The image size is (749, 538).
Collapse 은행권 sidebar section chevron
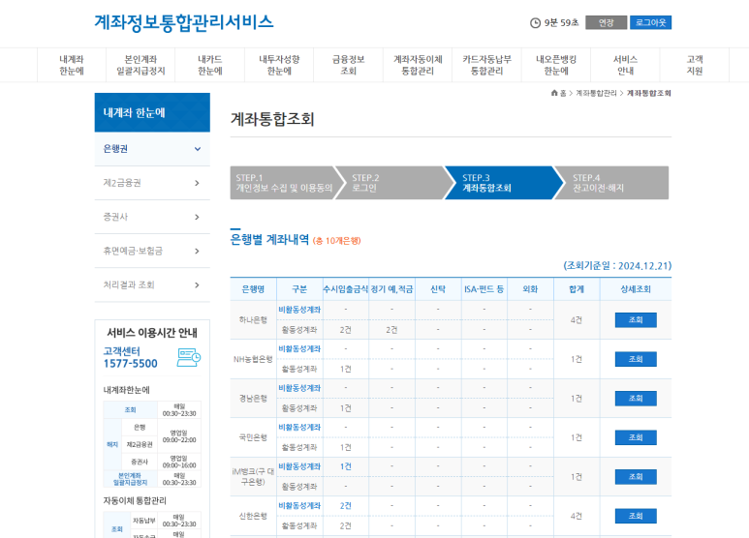pos(198,149)
